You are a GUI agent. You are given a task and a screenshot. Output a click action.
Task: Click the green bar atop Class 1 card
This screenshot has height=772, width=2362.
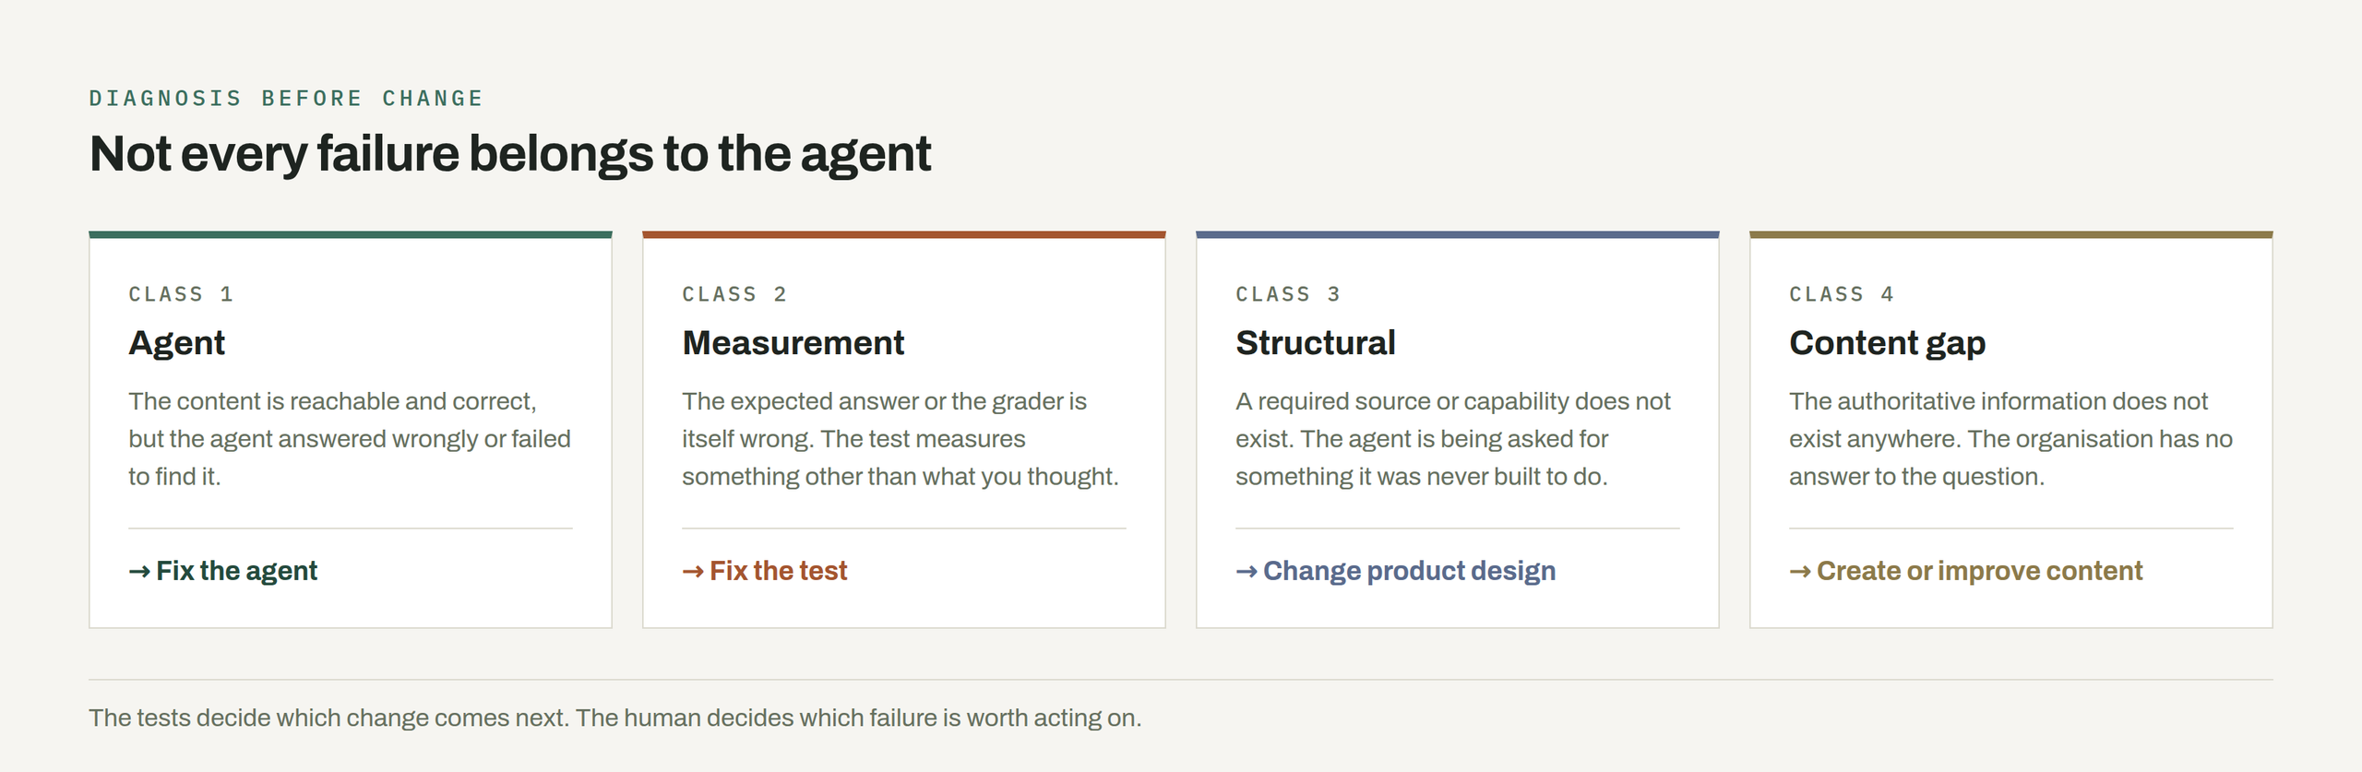[x=351, y=234]
